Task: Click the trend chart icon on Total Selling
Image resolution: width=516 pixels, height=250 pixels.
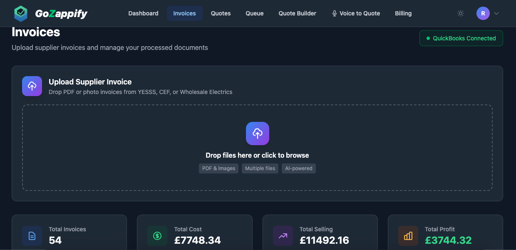Action: 283,235
